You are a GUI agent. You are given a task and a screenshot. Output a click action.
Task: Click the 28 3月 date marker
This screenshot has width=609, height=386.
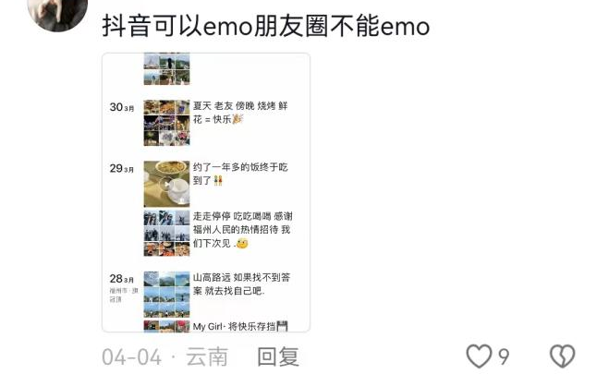pyautogui.click(x=122, y=279)
